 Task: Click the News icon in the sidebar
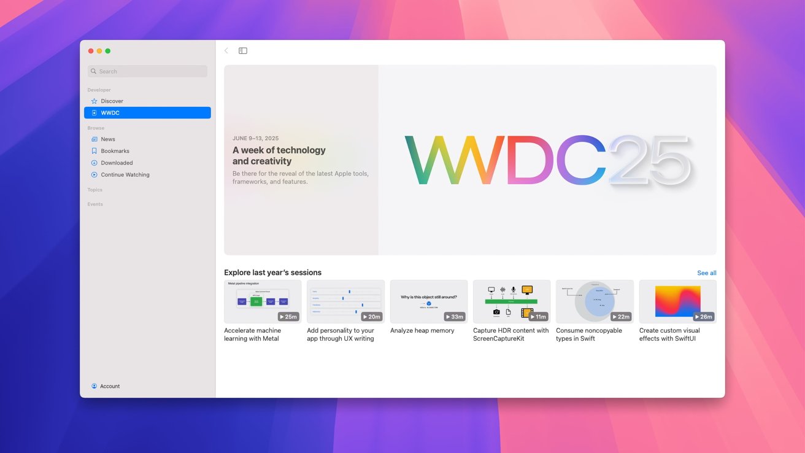click(x=94, y=139)
